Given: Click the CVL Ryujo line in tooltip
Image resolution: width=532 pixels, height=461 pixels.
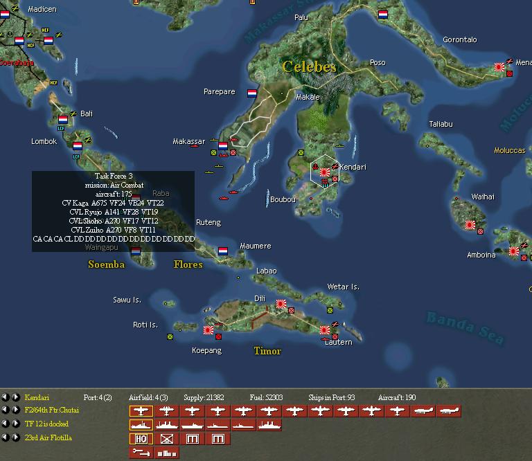Looking at the screenshot, I should (114, 212).
